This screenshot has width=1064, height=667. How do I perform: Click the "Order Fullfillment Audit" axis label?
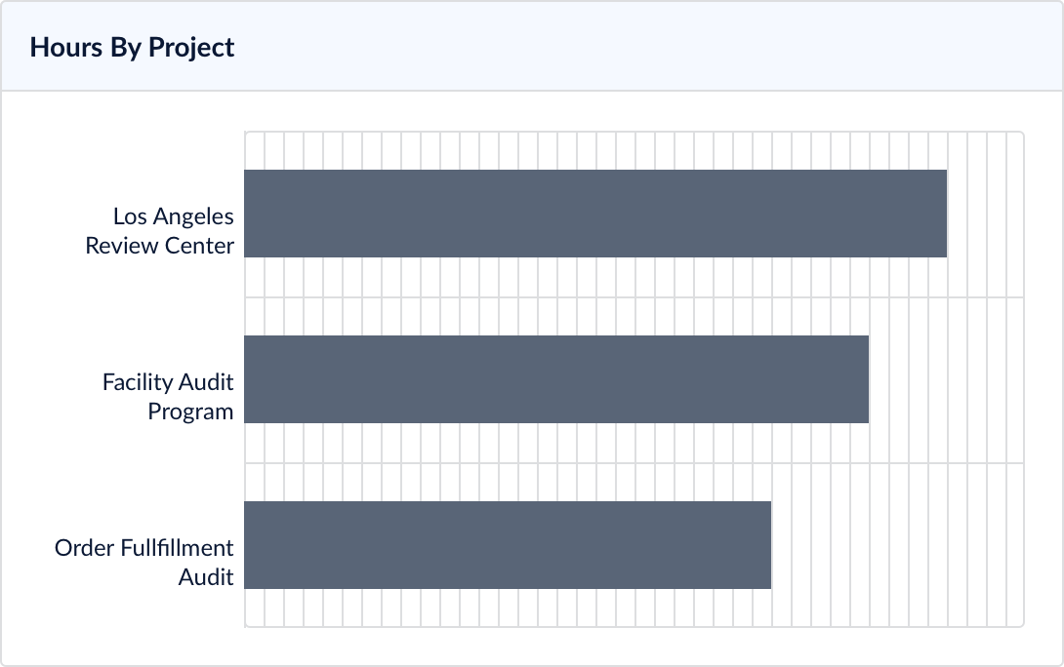tap(144, 562)
